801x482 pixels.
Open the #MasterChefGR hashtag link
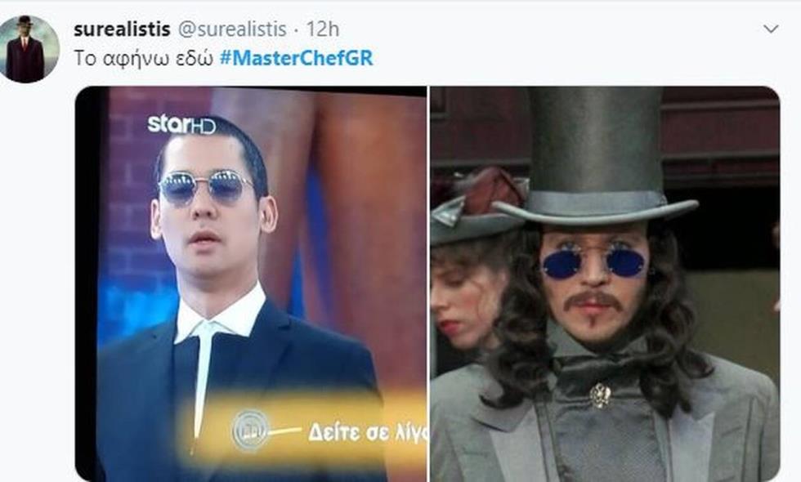[296, 58]
